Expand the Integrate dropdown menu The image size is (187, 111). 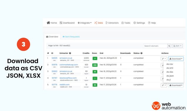[85, 23]
